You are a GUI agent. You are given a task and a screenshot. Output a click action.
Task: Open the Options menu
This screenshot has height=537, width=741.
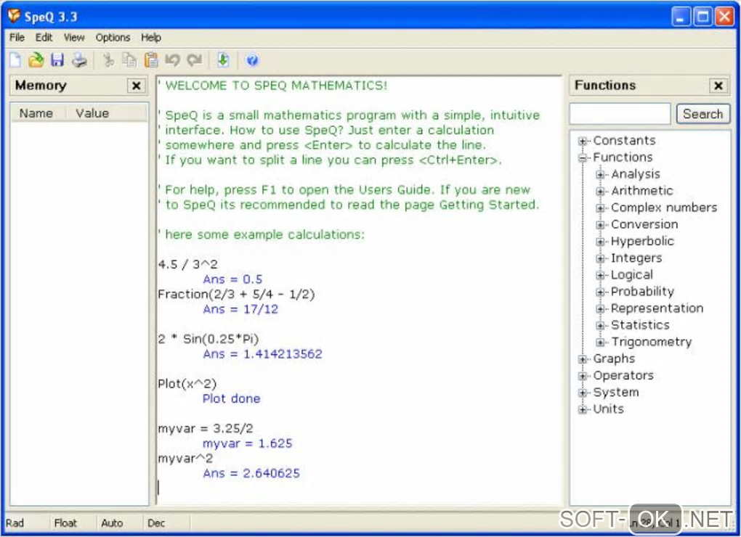[113, 37]
